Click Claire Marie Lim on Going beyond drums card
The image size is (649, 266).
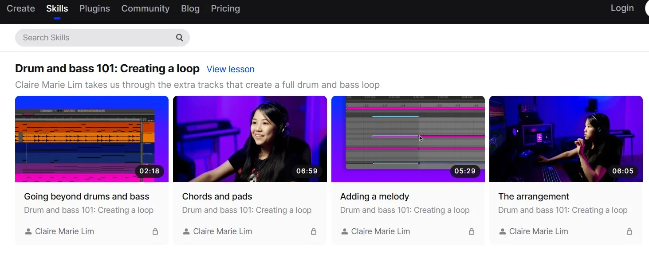tap(64, 231)
